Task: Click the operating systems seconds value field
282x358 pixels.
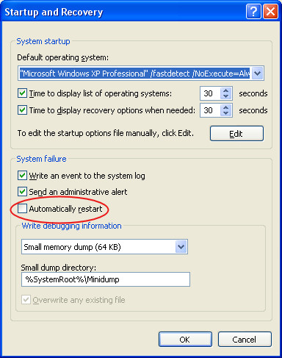Action: click(211, 93)
